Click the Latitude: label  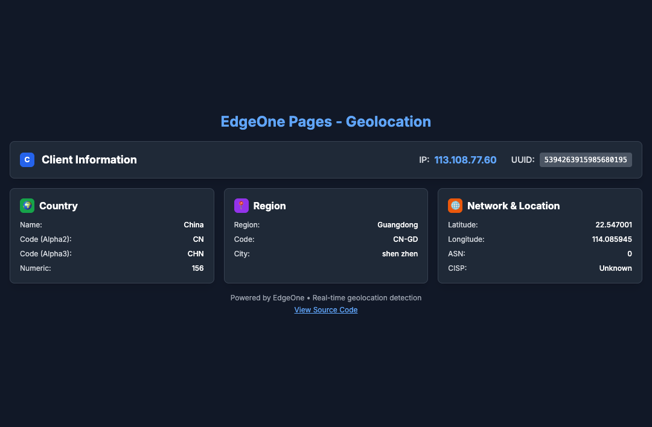coord(463,225)
